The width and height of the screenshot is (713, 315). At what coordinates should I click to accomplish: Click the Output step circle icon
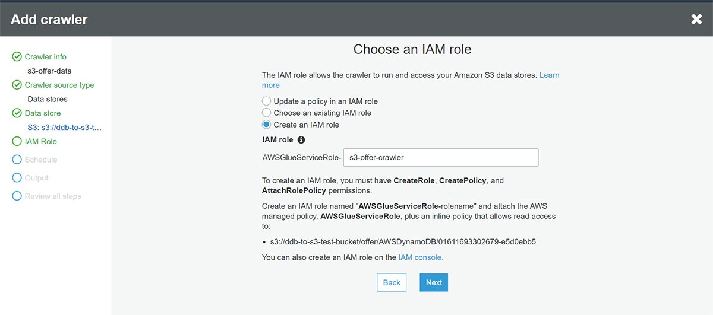click(x=17, y=178)
